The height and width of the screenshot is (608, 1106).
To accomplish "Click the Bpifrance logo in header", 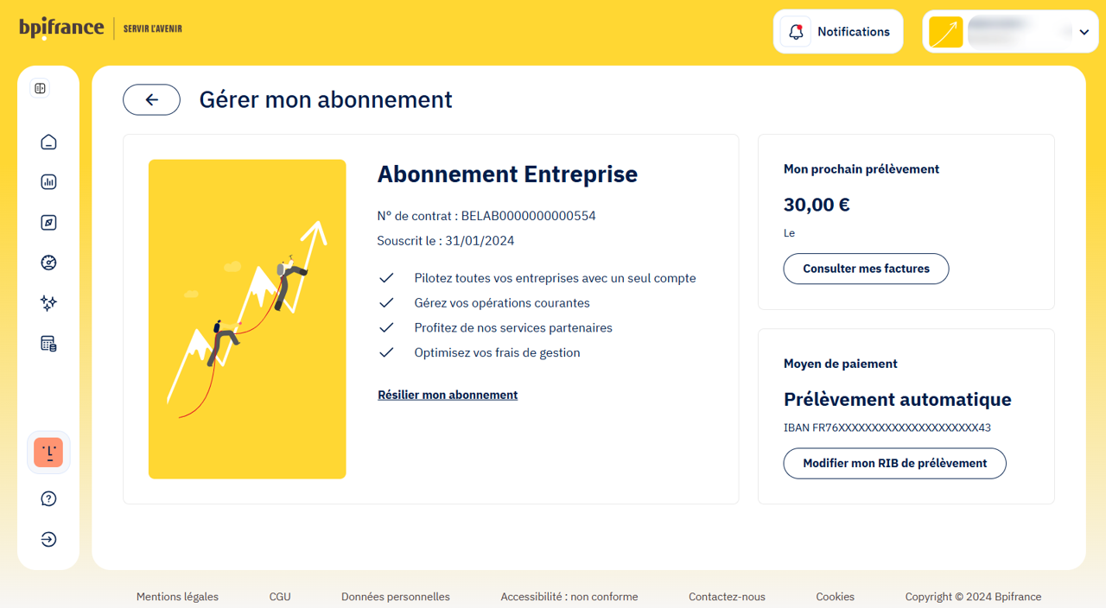I will click(x=61, y=28).
